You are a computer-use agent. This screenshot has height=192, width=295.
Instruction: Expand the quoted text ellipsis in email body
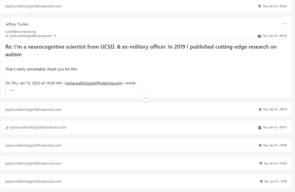pos(12,91)
